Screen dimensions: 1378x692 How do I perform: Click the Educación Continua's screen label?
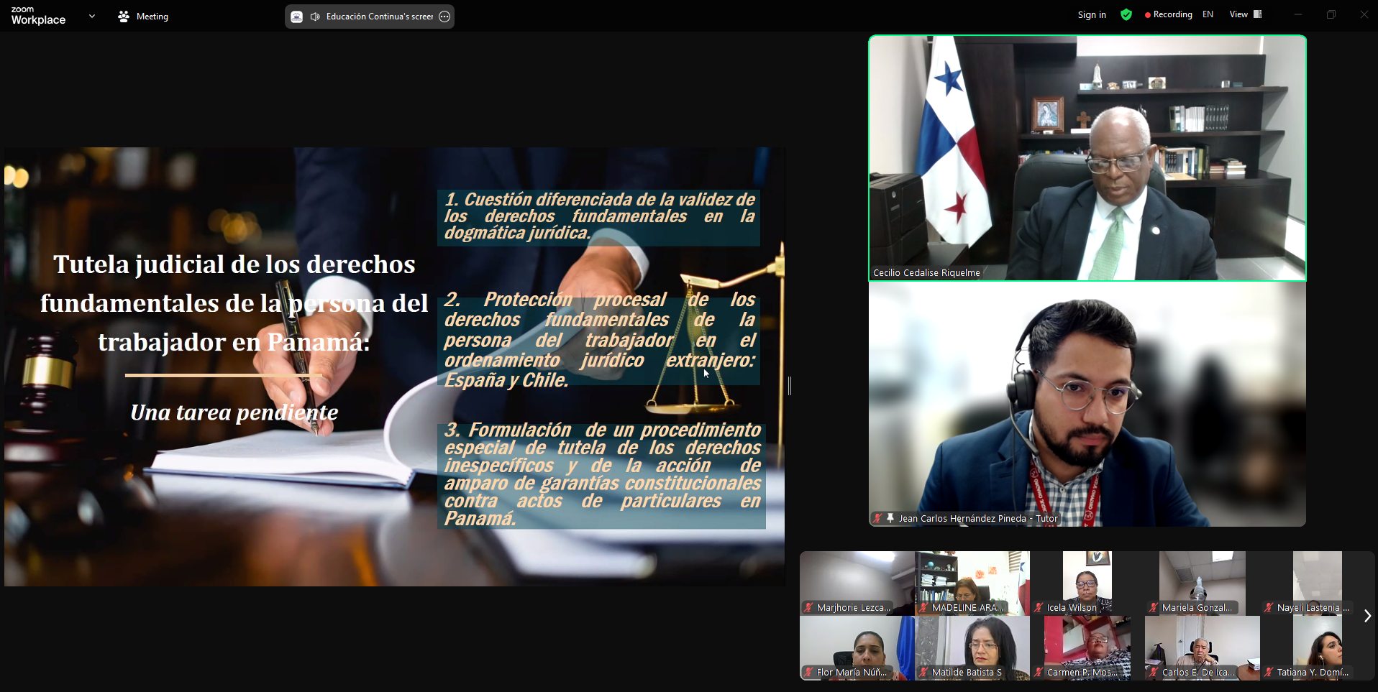[380, 17]
